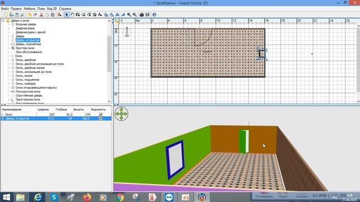The width and height of the screenshot is (360, 202).
Task: Sort furniture list by Ширина column
Action: [x=46, y=109]
